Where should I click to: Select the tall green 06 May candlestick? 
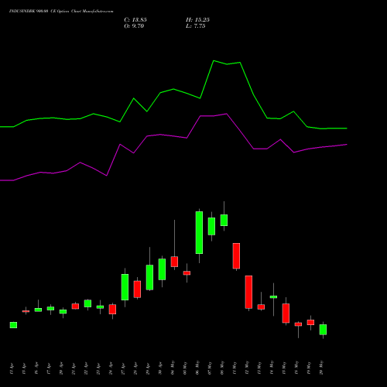199,232
